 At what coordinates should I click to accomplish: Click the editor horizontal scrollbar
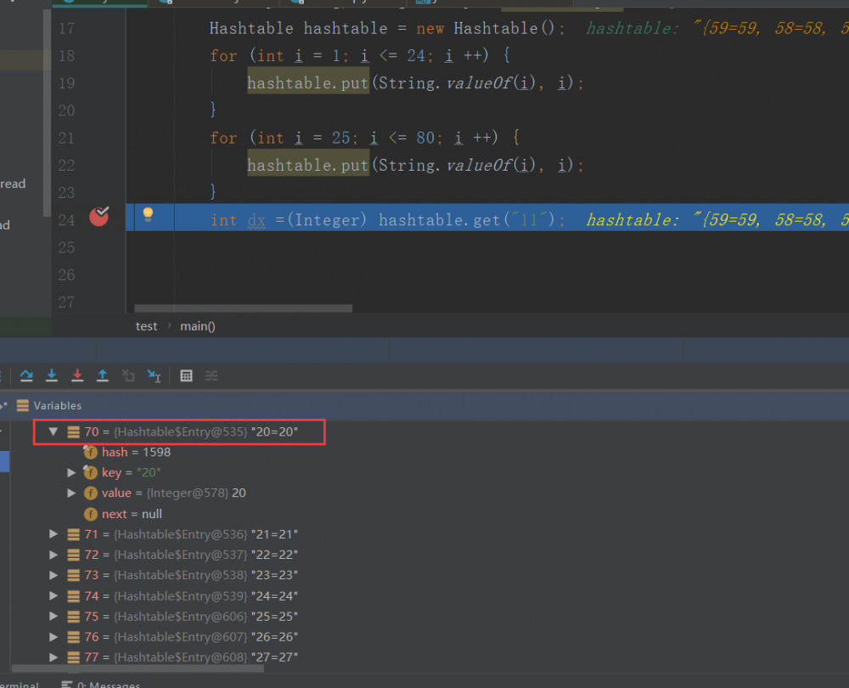tap(243, 308)
